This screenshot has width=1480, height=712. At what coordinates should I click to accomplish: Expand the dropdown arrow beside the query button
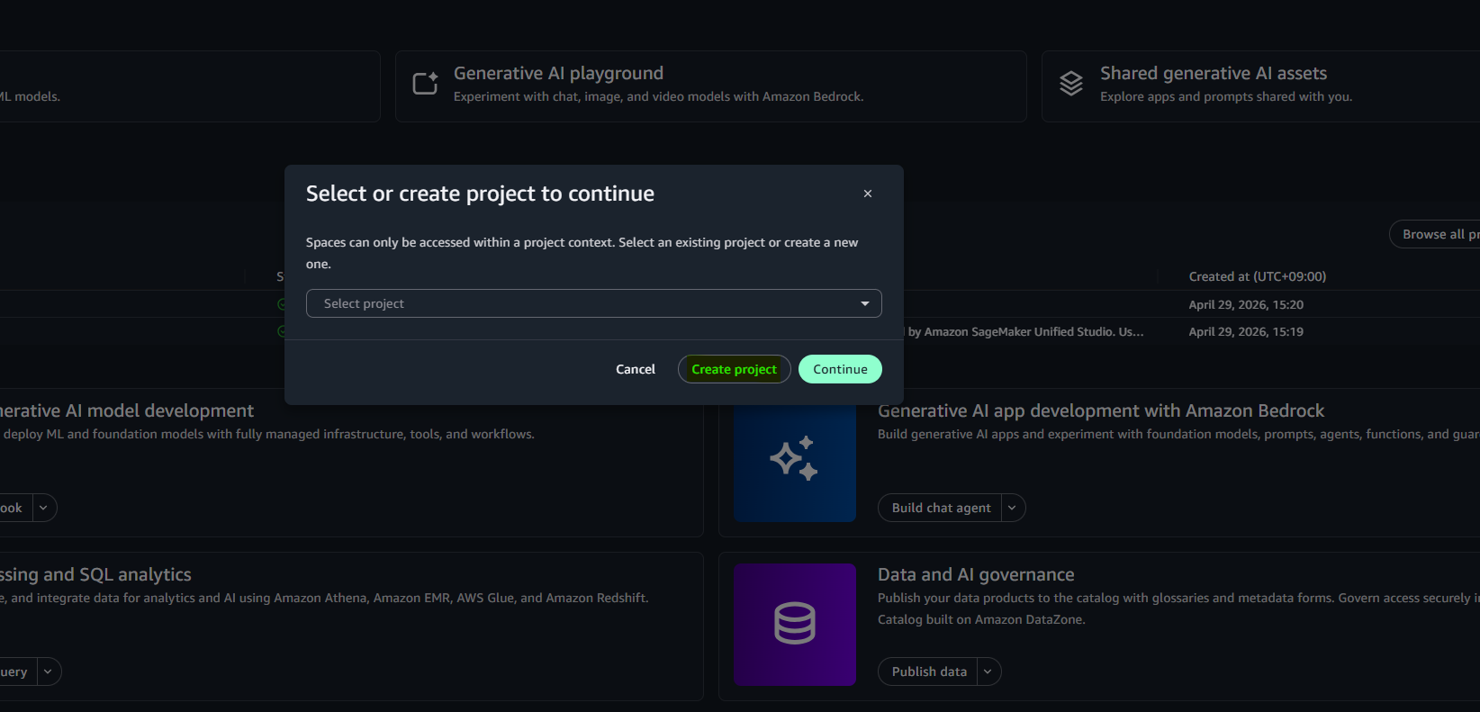[x=49, y=671]
